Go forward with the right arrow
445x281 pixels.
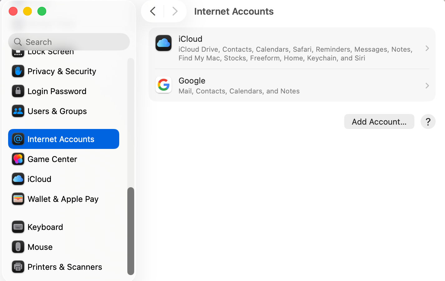tap(175, 12)
